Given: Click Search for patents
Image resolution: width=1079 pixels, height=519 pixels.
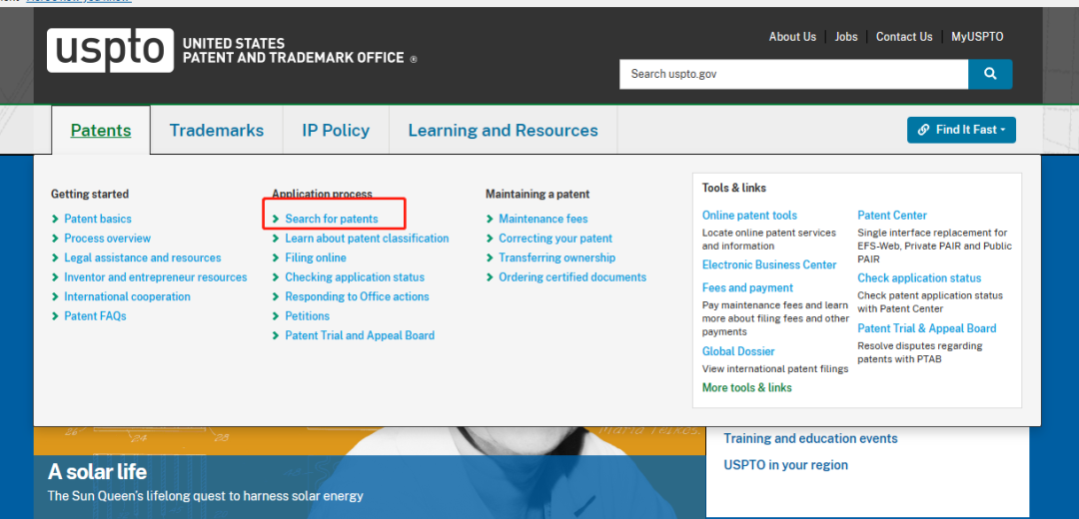Looking at the screenshot, I should (x=332, y=219).
